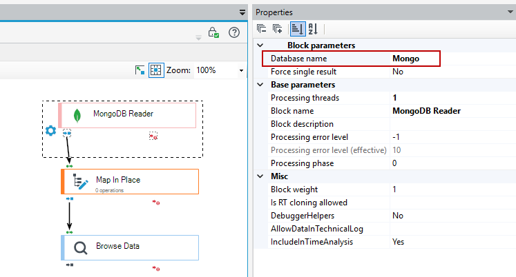Click the collapse all properties icon
The image size is (516, 277).
click(262, 29)
